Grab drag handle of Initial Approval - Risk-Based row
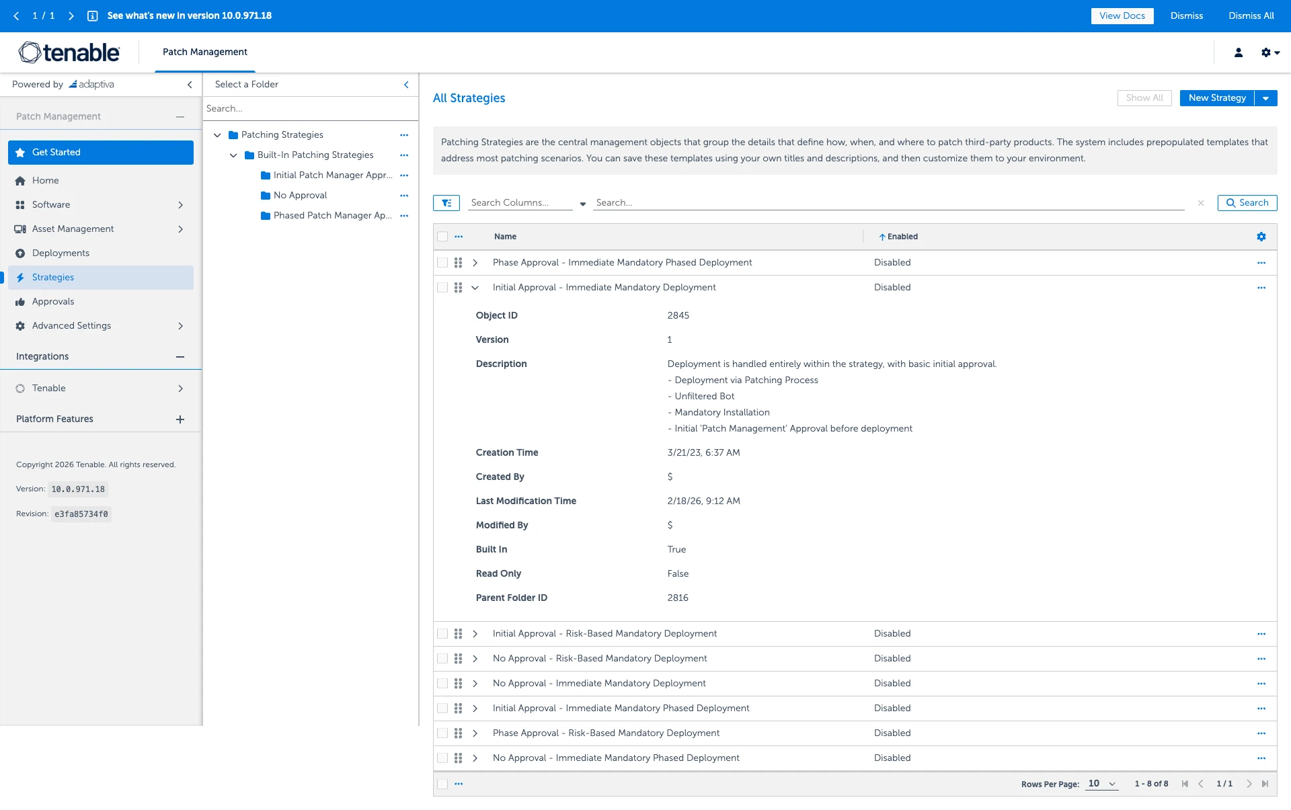Screen dimensions: 1291x810 pos(458,634)
